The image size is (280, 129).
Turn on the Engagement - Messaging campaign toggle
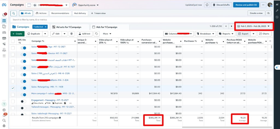point(23,101)
